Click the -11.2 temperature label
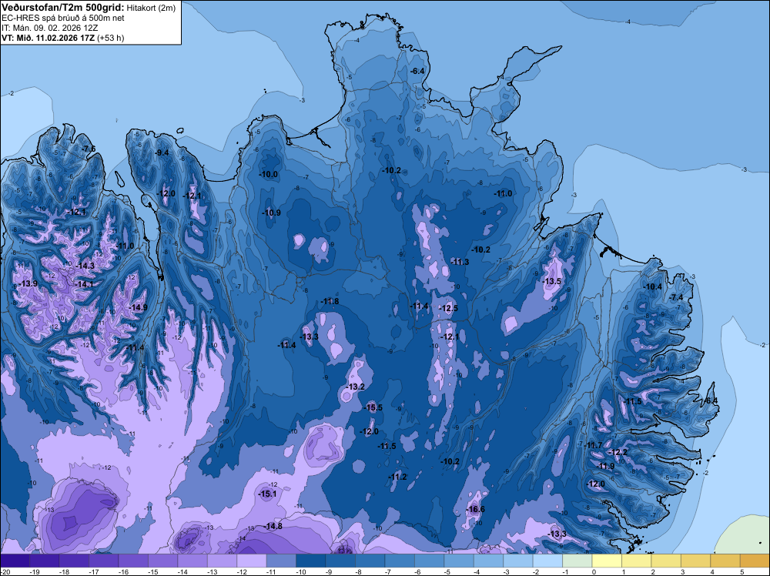This screenshot has height=576, width=770. coord(397,477)
